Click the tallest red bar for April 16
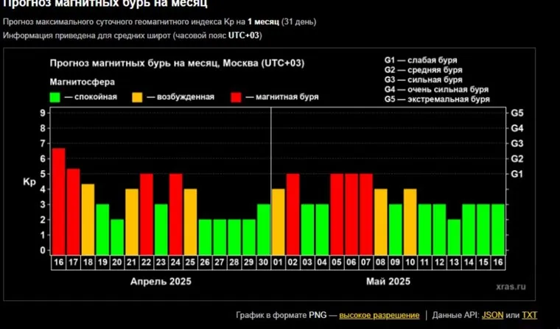 pyautogui.click(x=58, y=199)
